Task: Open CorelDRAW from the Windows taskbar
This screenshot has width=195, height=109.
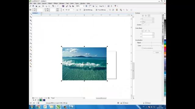Action: point(58,107)
